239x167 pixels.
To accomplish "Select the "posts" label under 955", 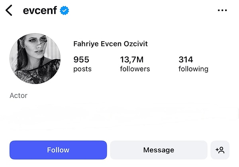I will click(82, 69).
